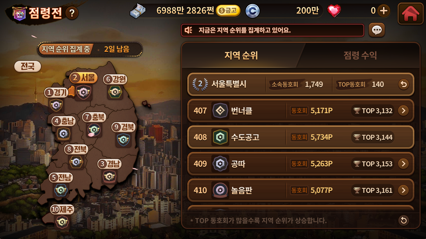Open the 금고 vault button

click(228, 11)
